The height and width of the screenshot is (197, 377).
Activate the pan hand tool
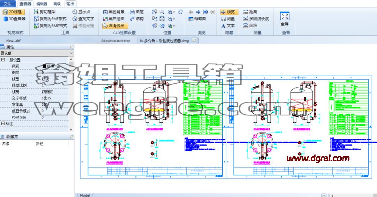[180, 12]
